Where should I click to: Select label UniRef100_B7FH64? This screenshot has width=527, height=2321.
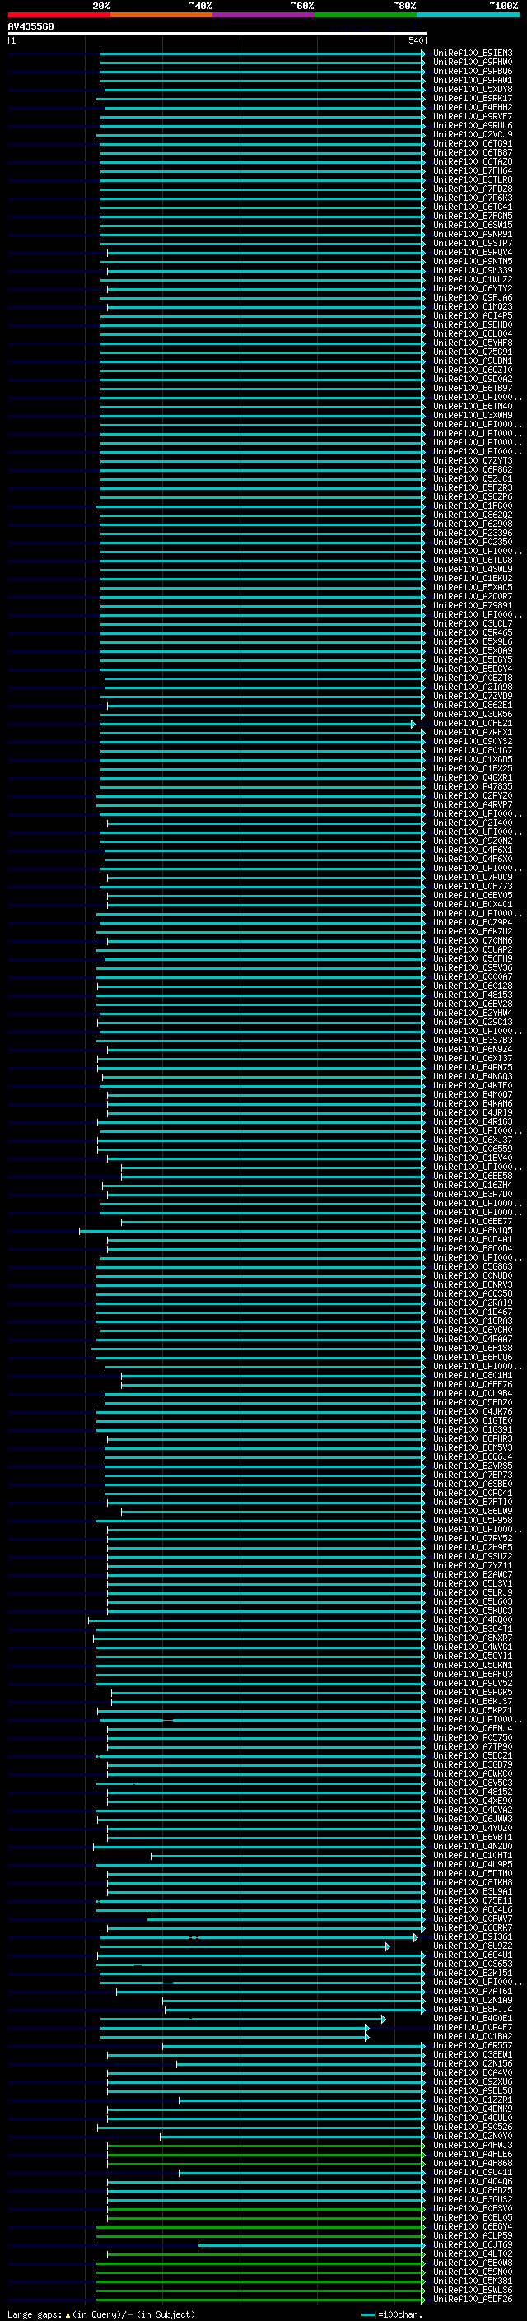[x=472, y=170]
